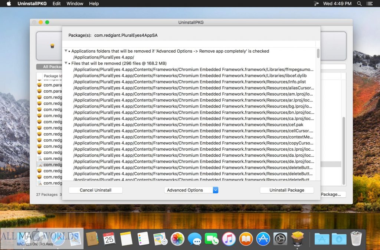The image size is (380, 250).
Task: Open the Trash in the Dock
Action: [x=356, y=239]
